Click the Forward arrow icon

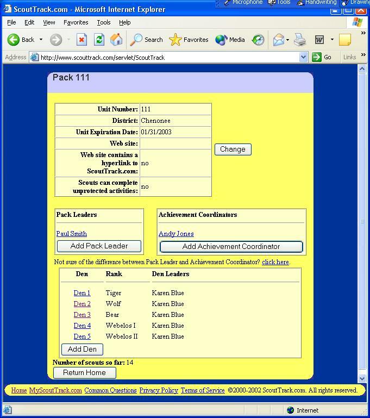pos(55,40)
